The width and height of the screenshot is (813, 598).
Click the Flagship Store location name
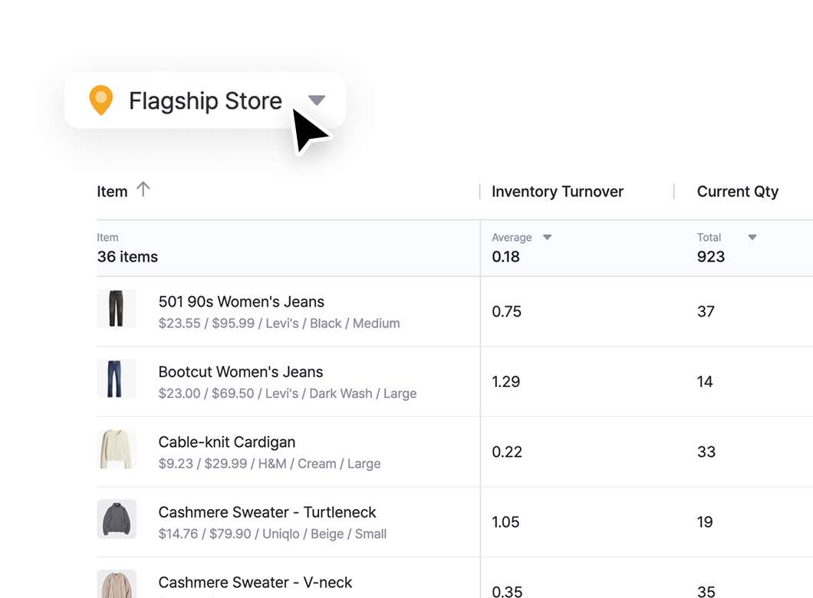pos(206,100)
